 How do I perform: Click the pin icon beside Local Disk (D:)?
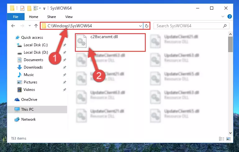click(x=65, y=52)
